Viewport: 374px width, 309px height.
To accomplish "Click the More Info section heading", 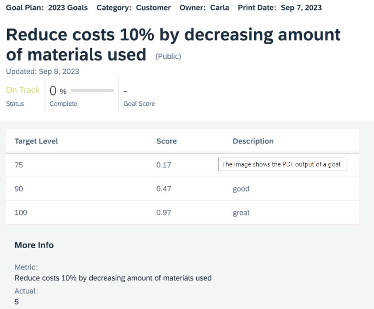I will coord(34,245).
